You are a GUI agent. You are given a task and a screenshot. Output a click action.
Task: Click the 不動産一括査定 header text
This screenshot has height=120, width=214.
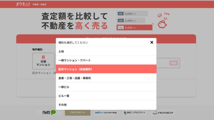click(40, 5)
